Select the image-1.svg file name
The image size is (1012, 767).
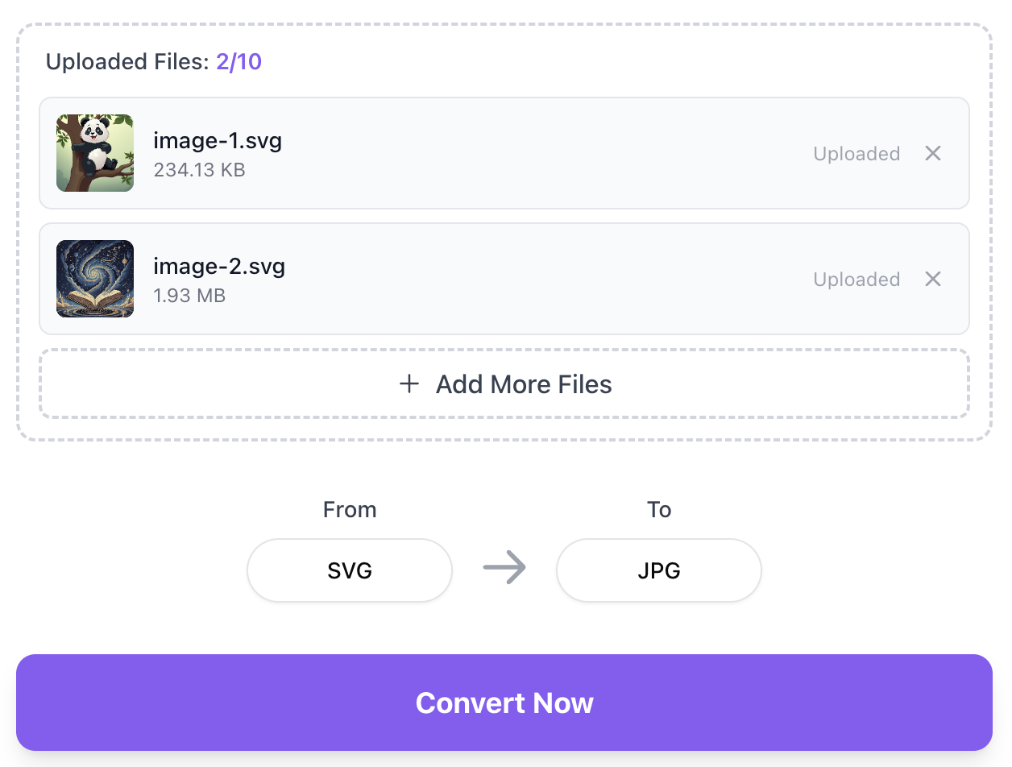tap(218, 140)
